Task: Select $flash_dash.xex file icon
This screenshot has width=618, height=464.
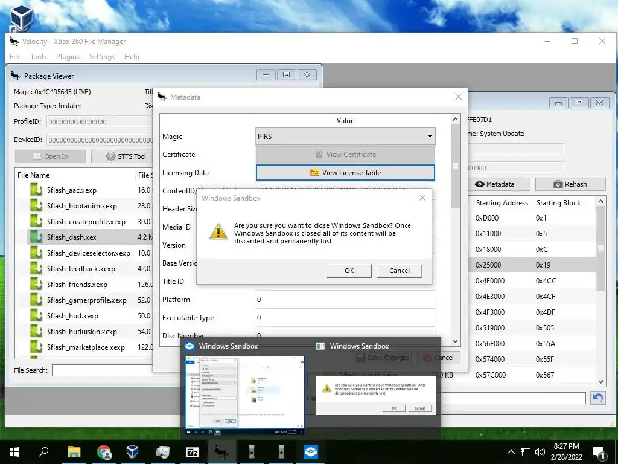Action: point(36,237)
